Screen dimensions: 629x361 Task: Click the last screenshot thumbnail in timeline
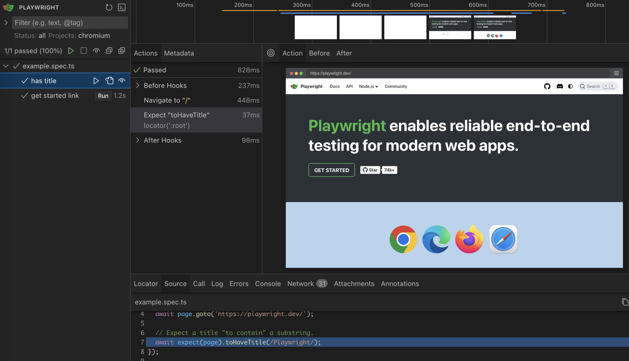coord(494,27)
